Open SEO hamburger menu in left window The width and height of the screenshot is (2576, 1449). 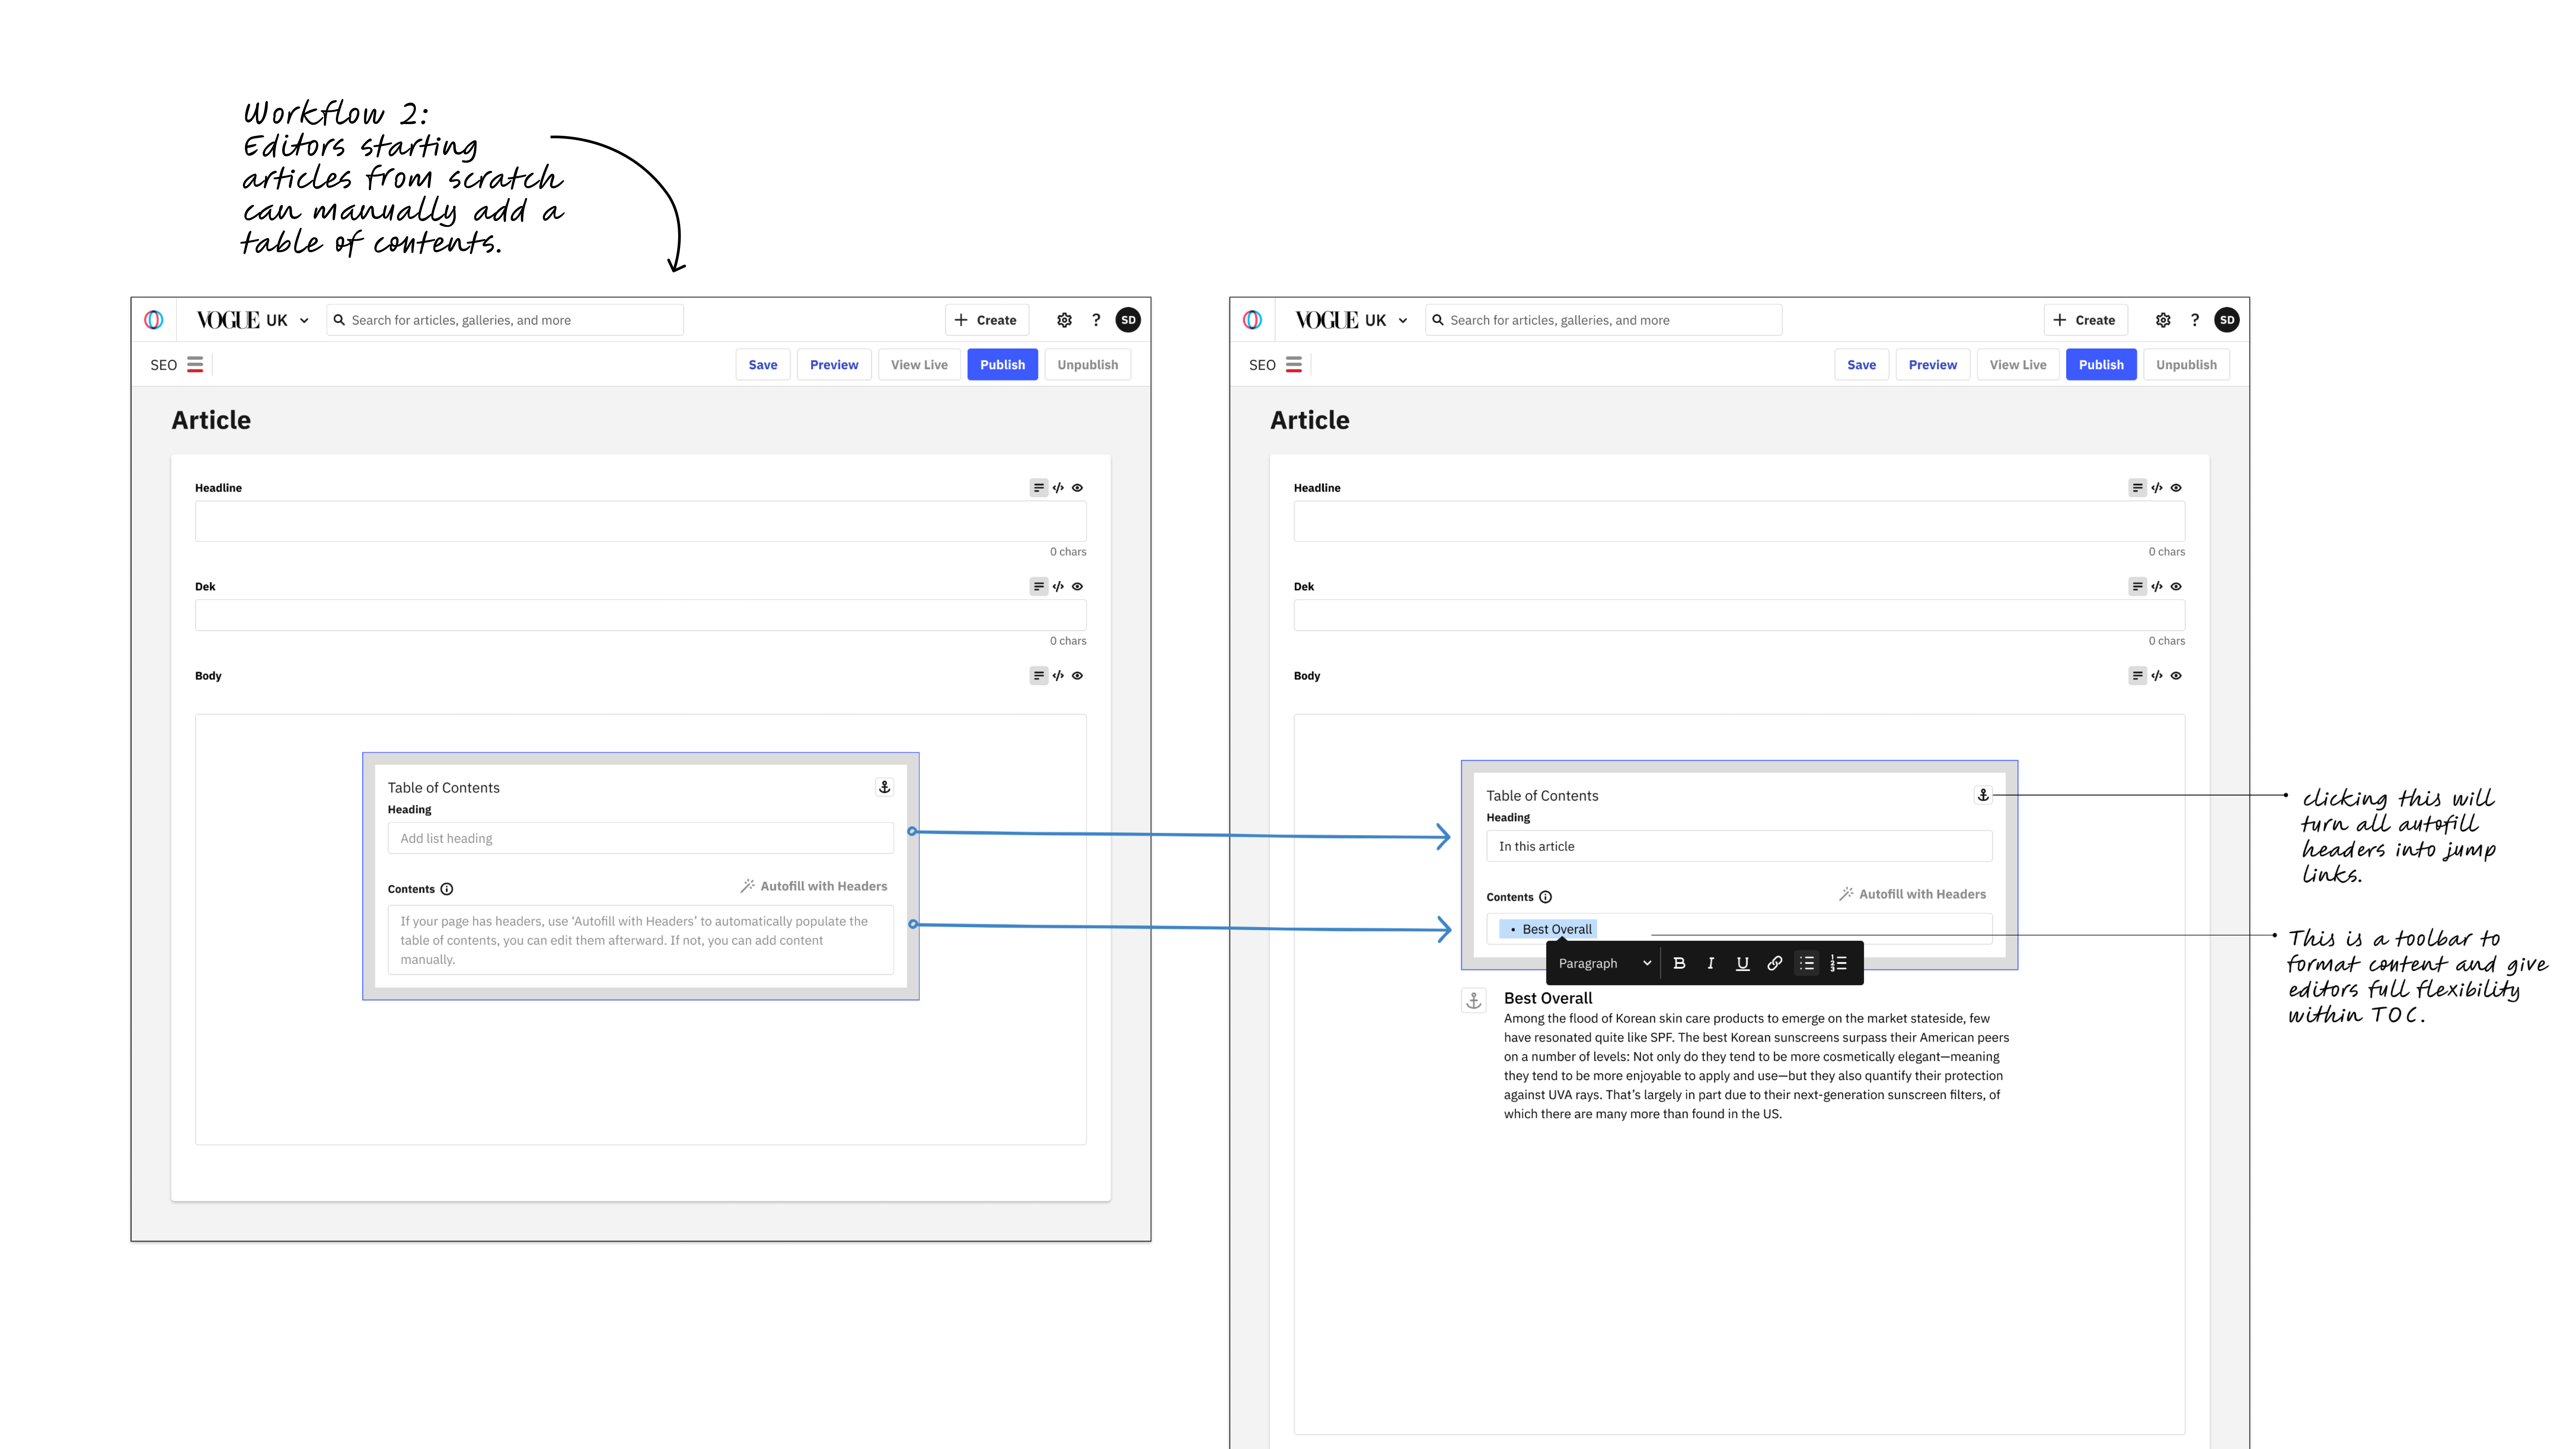tap(195, 365)
